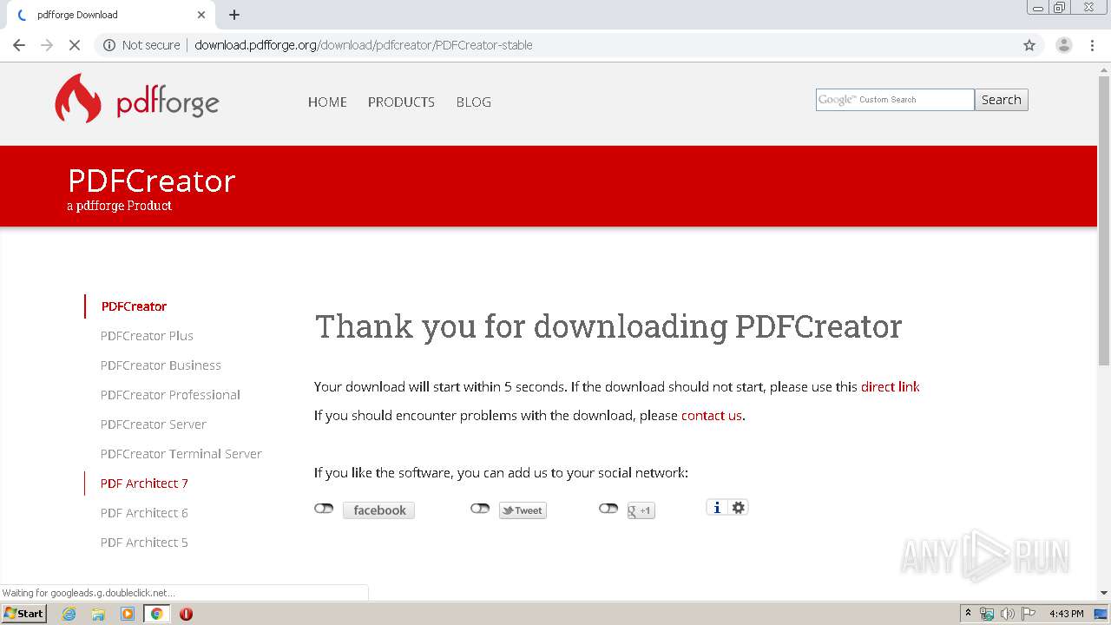The image size is (1111, 625).
Task: Open new tab with plus button
Action: [x=234, y=15]
